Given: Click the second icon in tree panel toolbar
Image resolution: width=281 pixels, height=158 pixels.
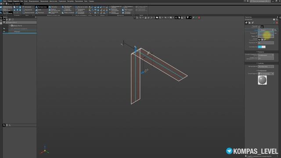Looking at the screenshot, I should 7,19.
